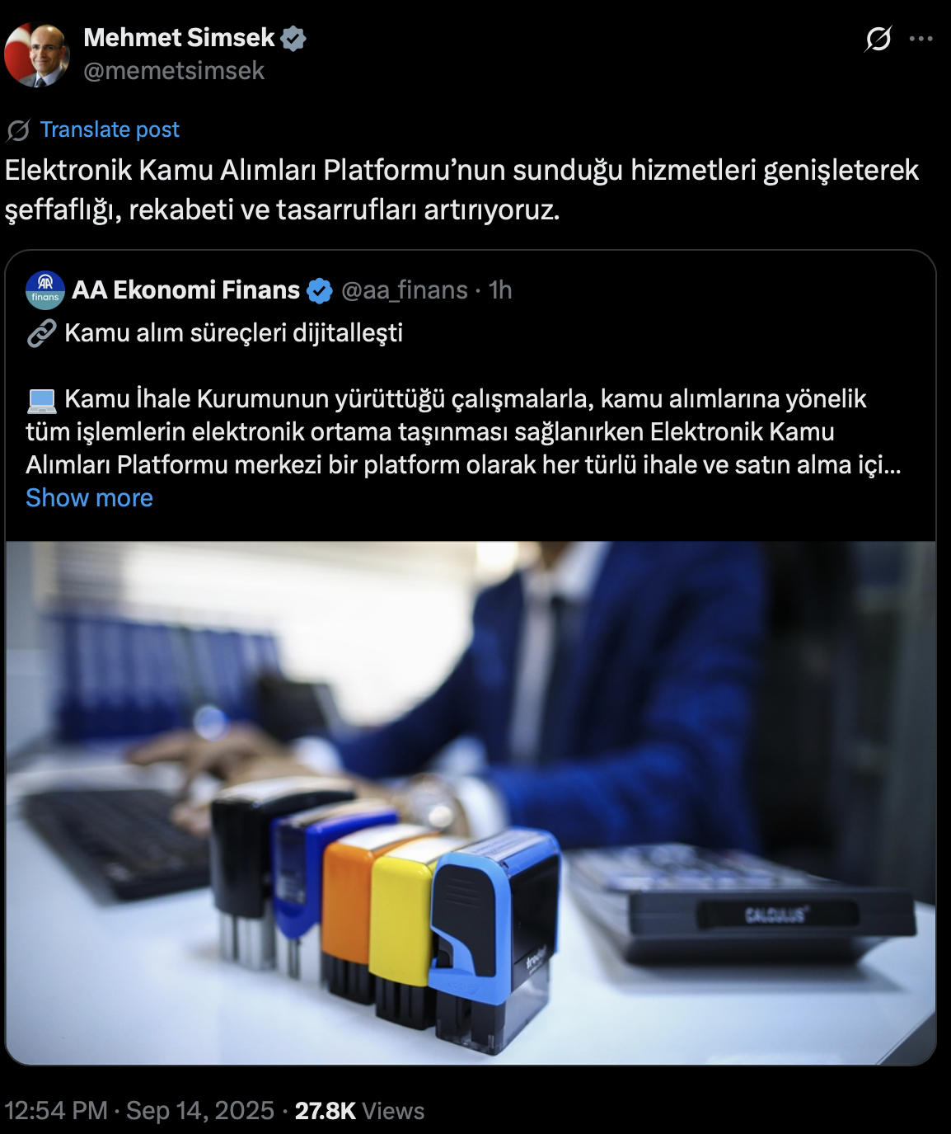The width and height of the screenshot is (951, 1134).
Task: Click the Mehmet Simsek display name
Action: click(179, 37)
